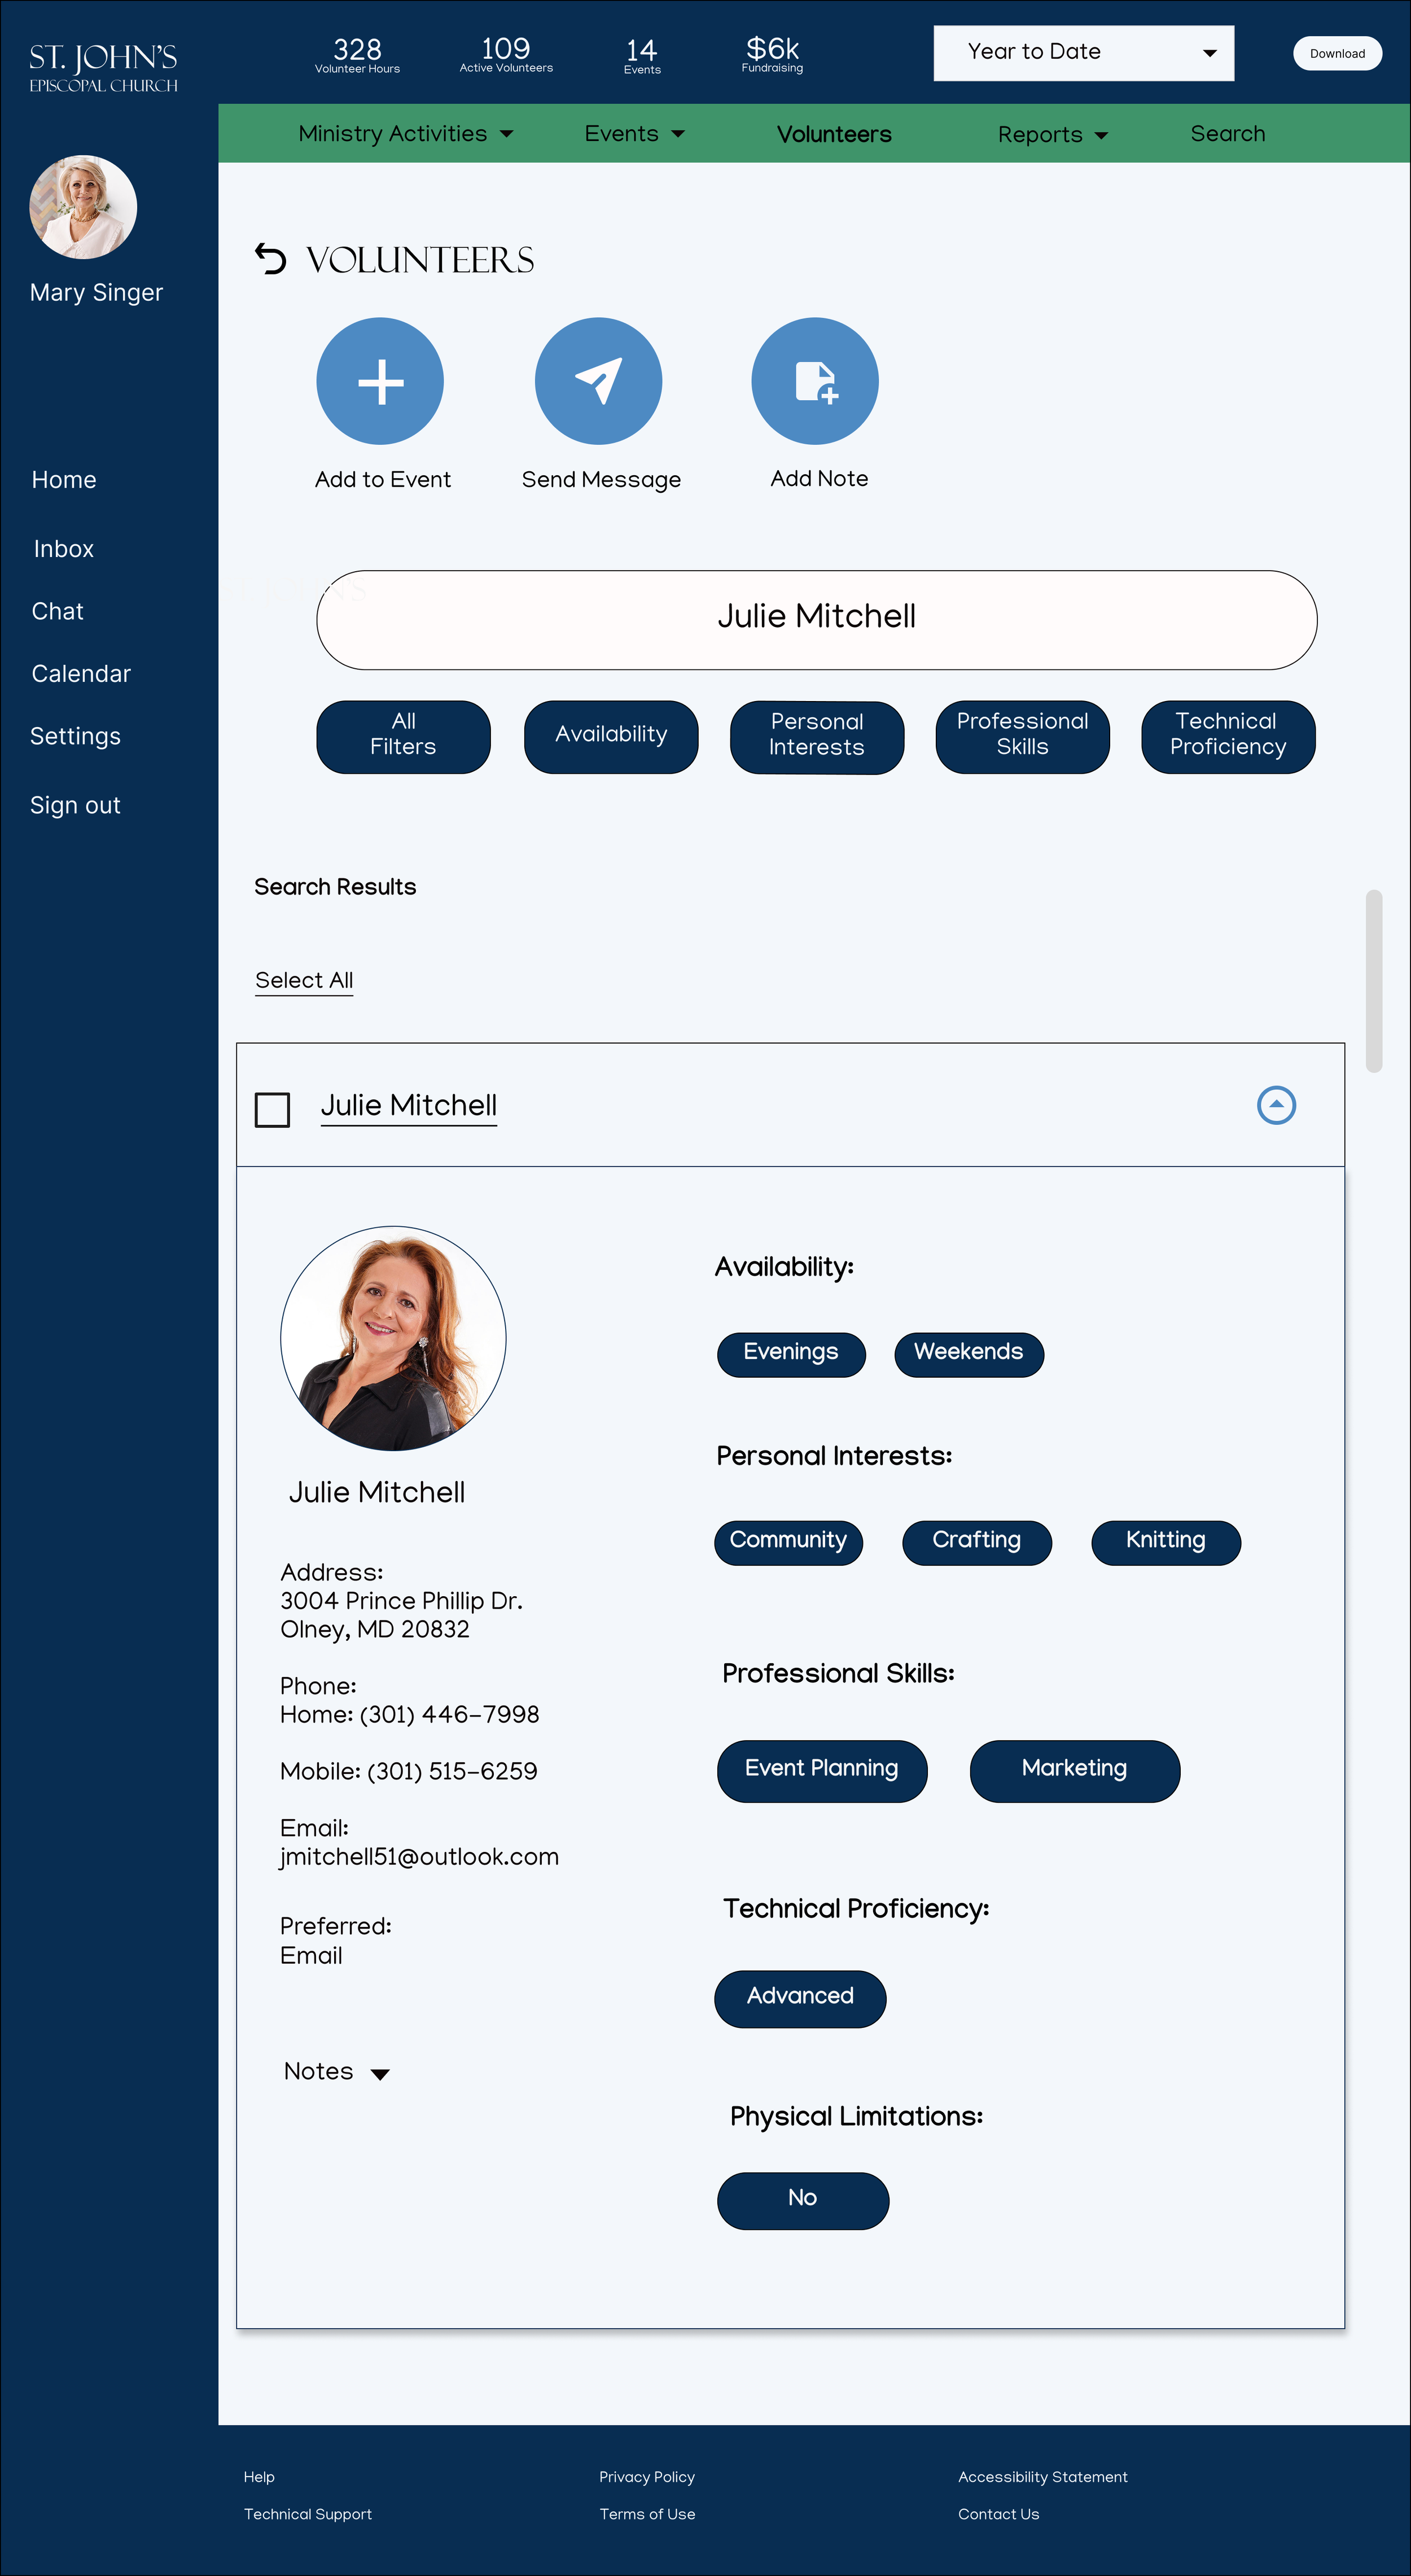Screen dimensions: 1411x2576
Task: Expand the Ministry Activities menu
Action: (405, 134)
